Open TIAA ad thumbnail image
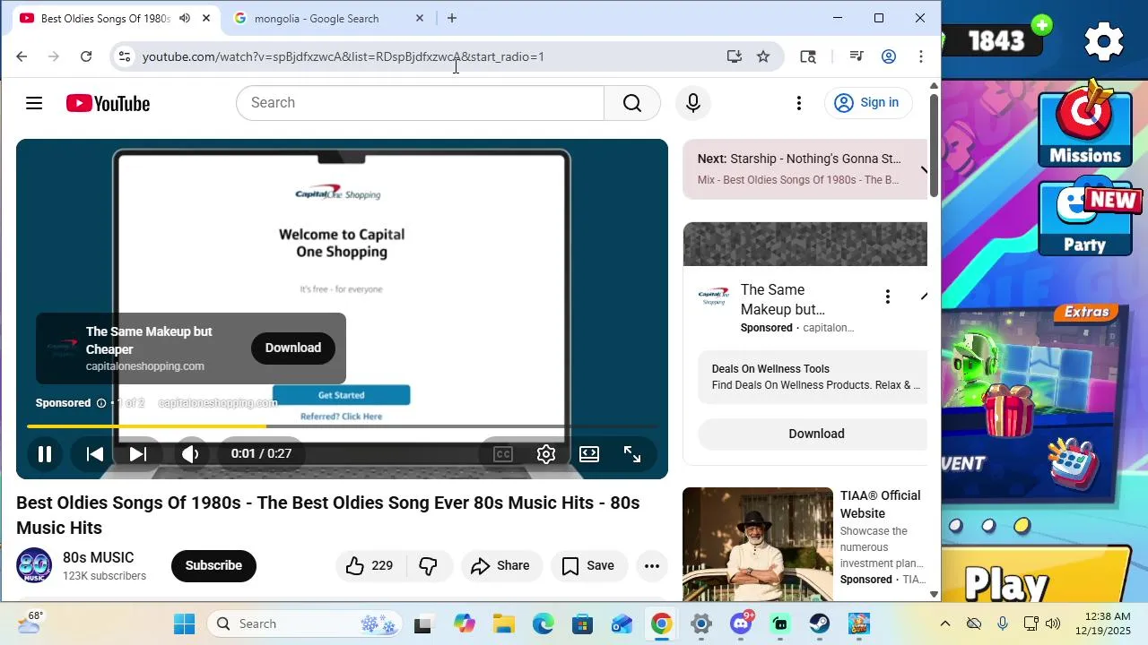Screen dimensions: 1148x645 click(x=758, y=545)
